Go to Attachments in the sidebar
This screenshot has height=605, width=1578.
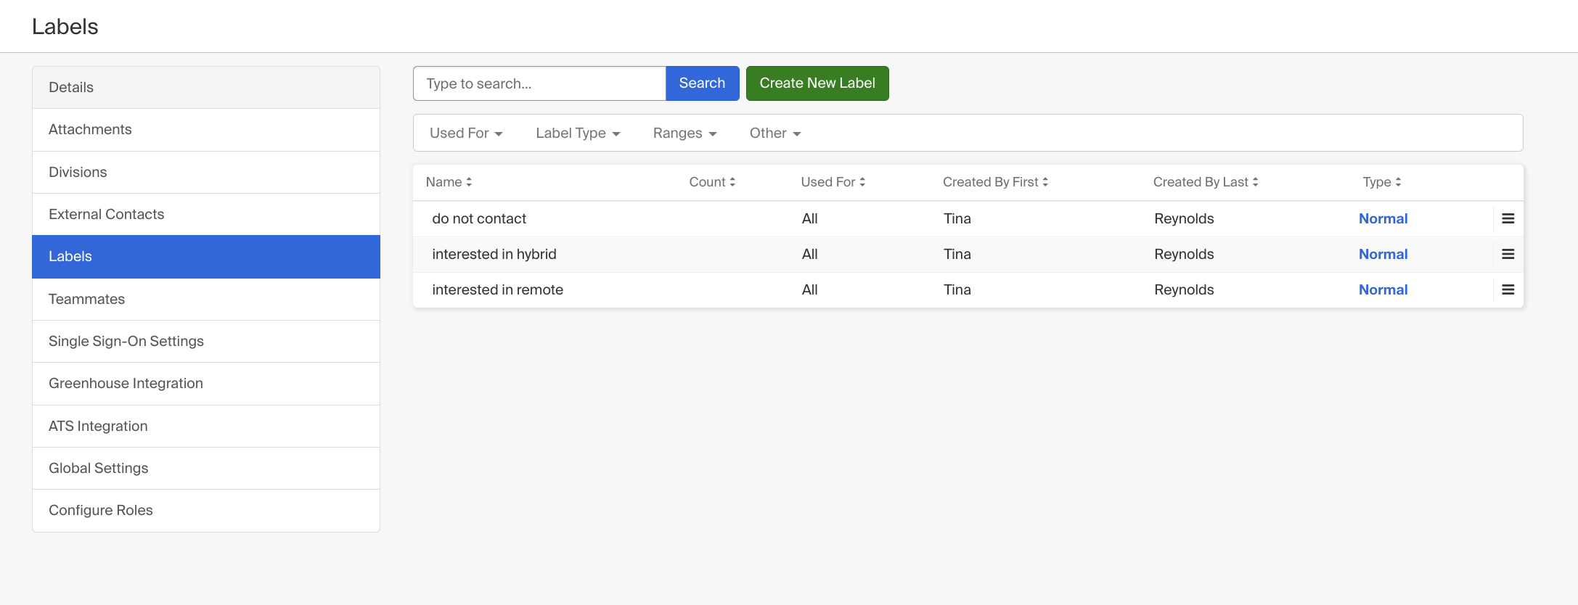point(206,130)
